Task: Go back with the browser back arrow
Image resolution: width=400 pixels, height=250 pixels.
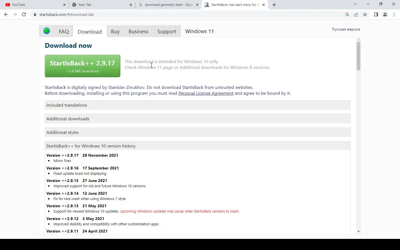Action: [x=6, y=14]
